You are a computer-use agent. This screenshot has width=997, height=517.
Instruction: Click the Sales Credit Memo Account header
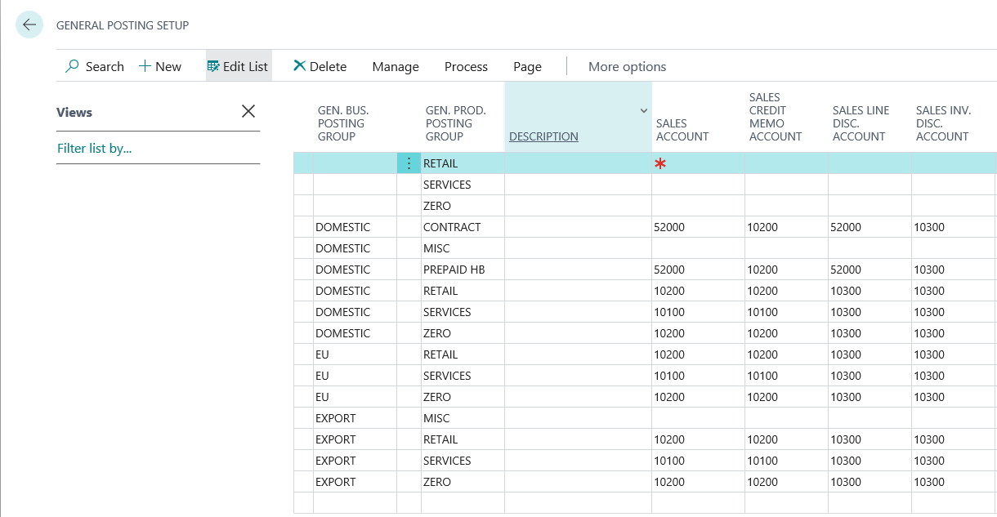coord(776,117)
